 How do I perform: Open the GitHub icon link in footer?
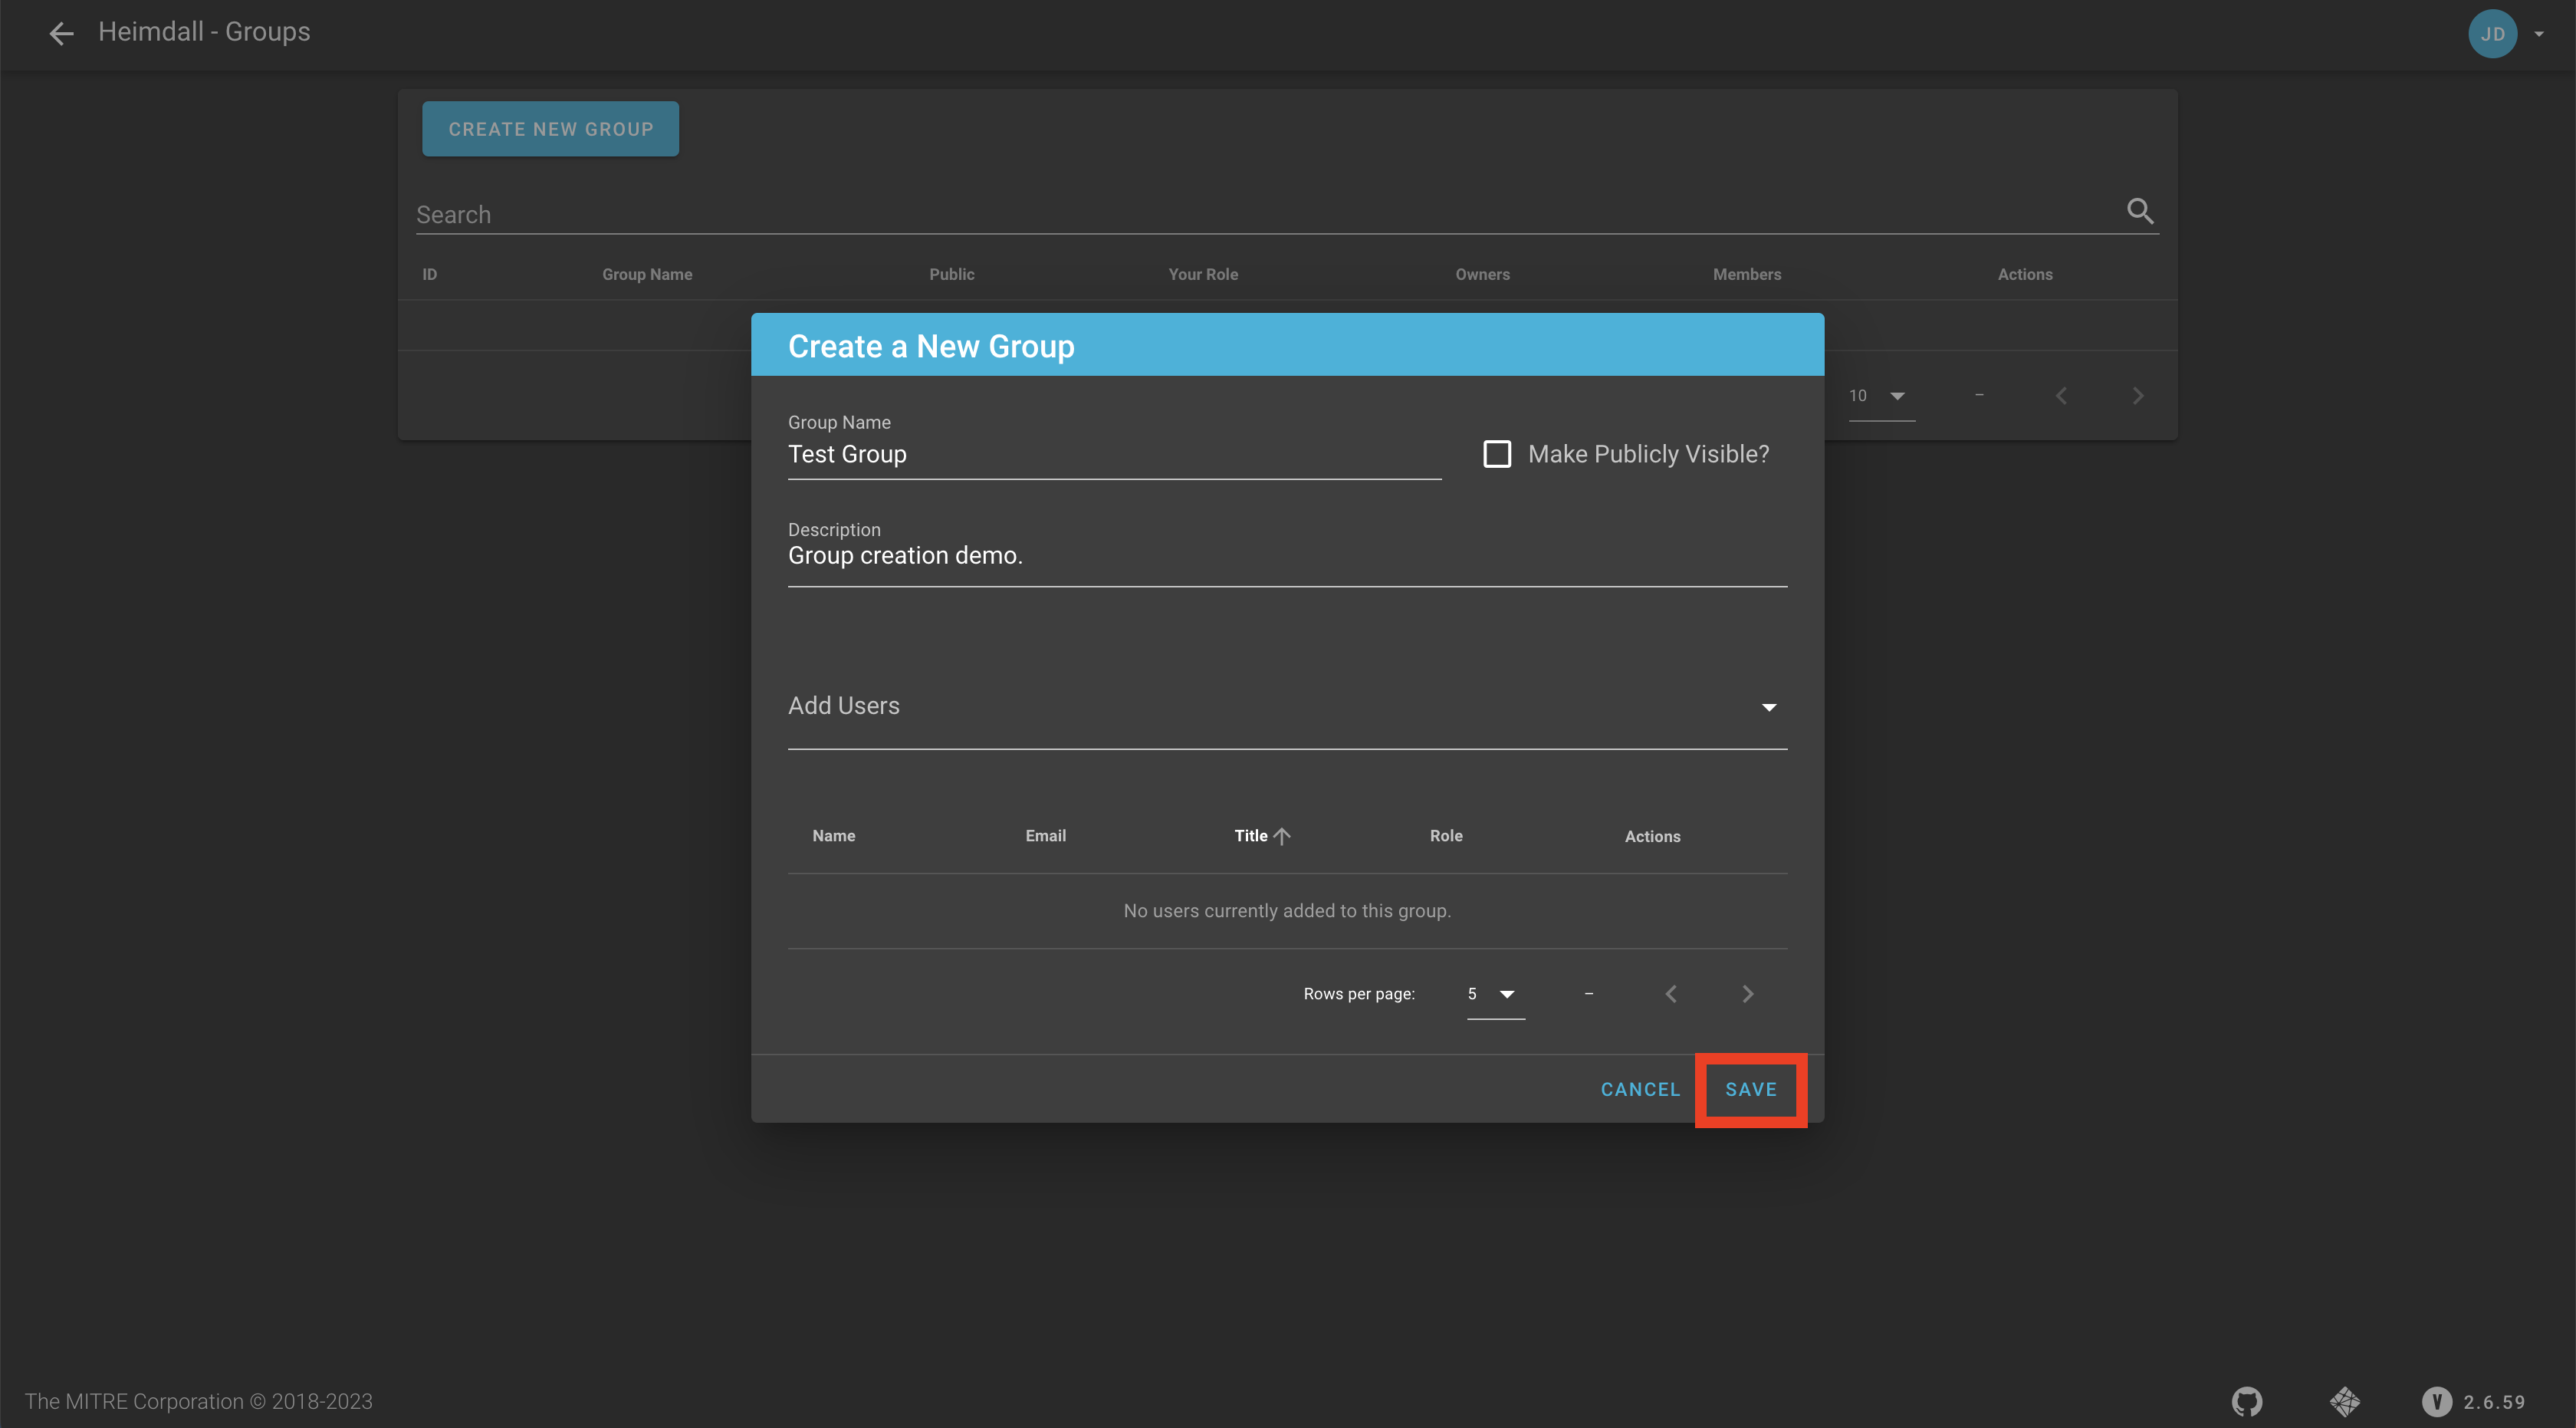pyautogui.click(x=2246, y=1401)
